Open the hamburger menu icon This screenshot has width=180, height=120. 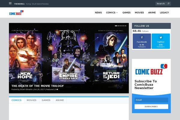coord(10,3)
